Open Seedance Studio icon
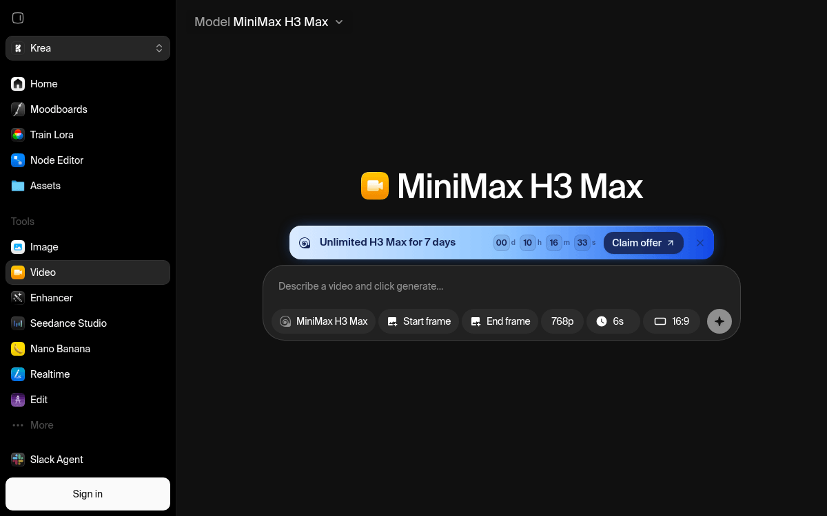Image resolution: width=827 pixels, height=516 pixels. 18,323
